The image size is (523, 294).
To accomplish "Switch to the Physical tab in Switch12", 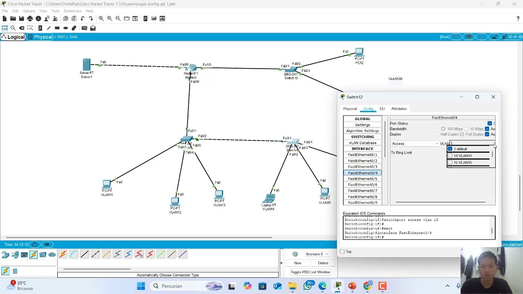I will tap(350, 109).
